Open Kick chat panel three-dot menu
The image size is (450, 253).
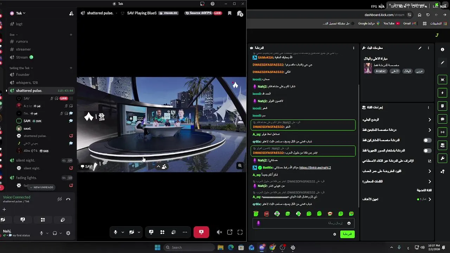(x=354, y=48)
